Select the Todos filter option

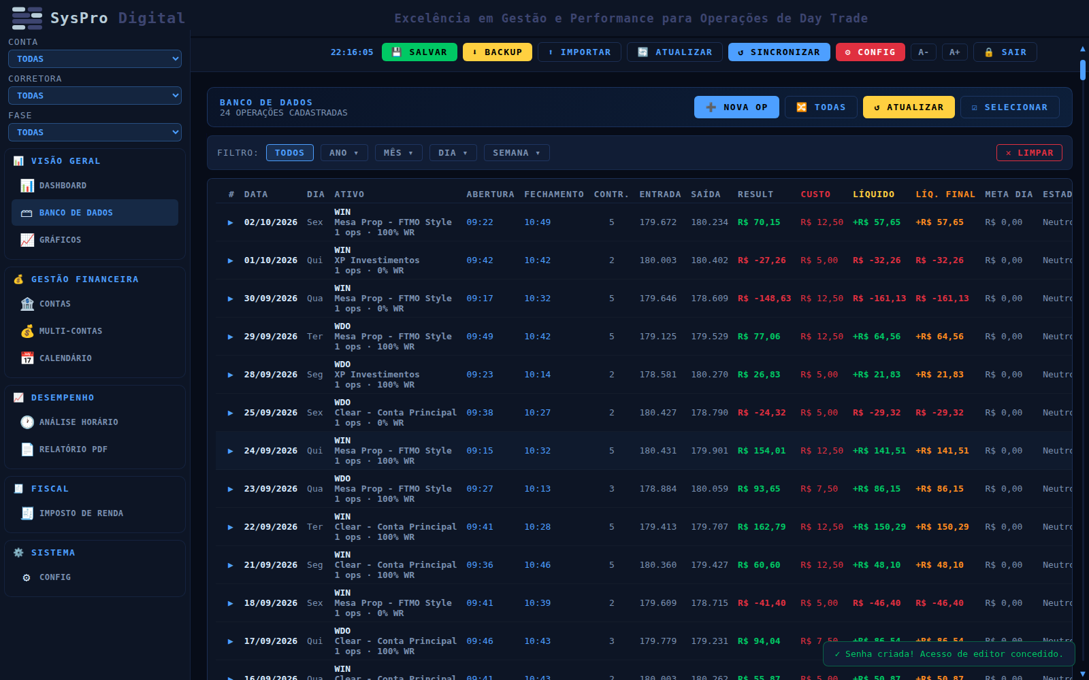click(289, 153)
